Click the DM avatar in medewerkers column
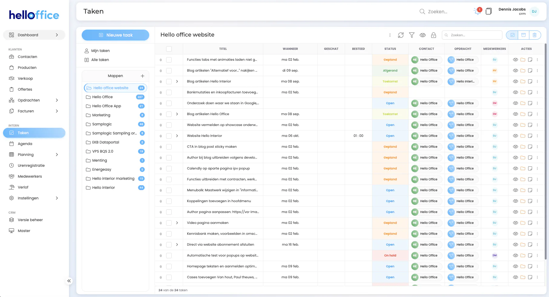549x297 pixels. coord(495,255)
